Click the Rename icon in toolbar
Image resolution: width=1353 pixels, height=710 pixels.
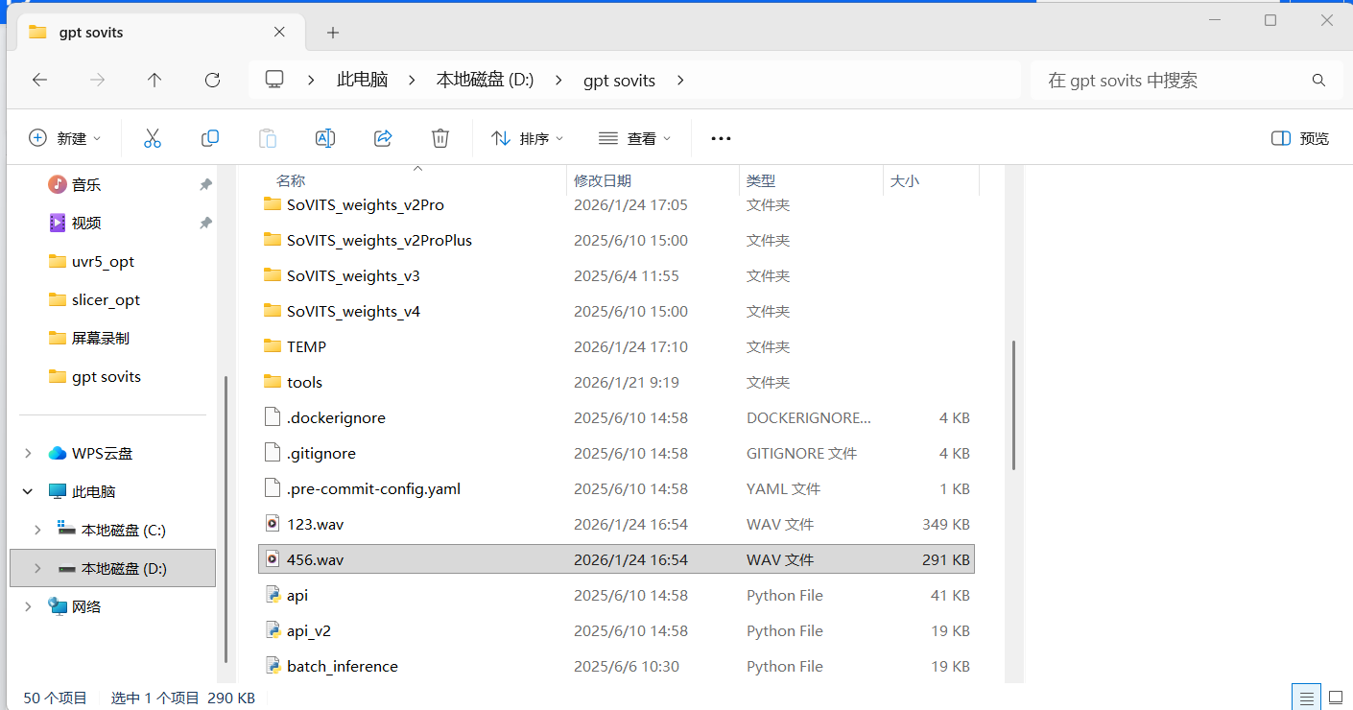click(325, 138)
